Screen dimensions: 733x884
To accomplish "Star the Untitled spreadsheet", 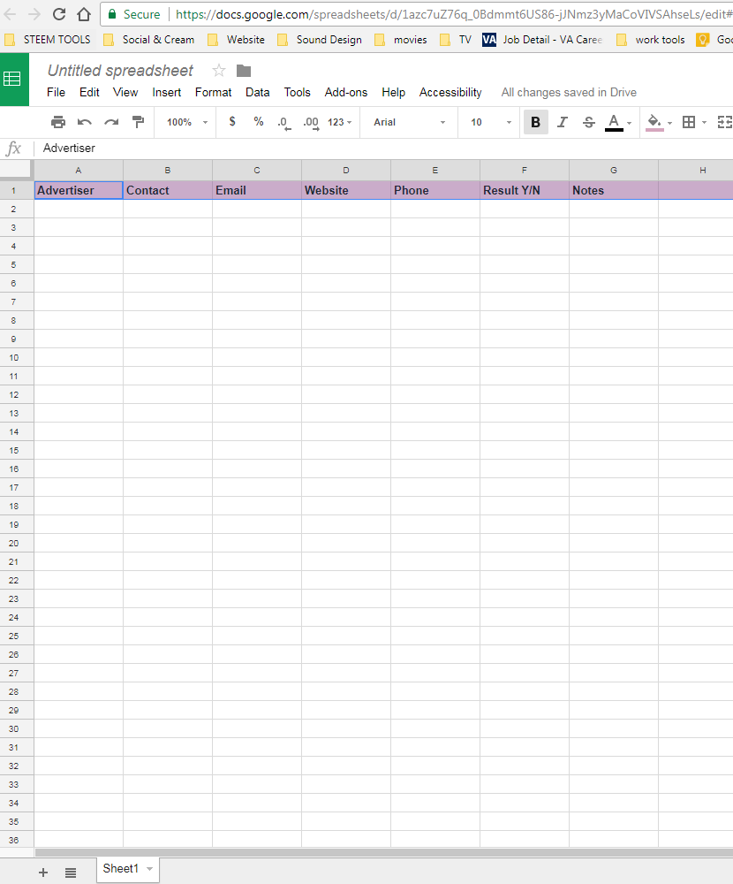I will pos(219,71).
